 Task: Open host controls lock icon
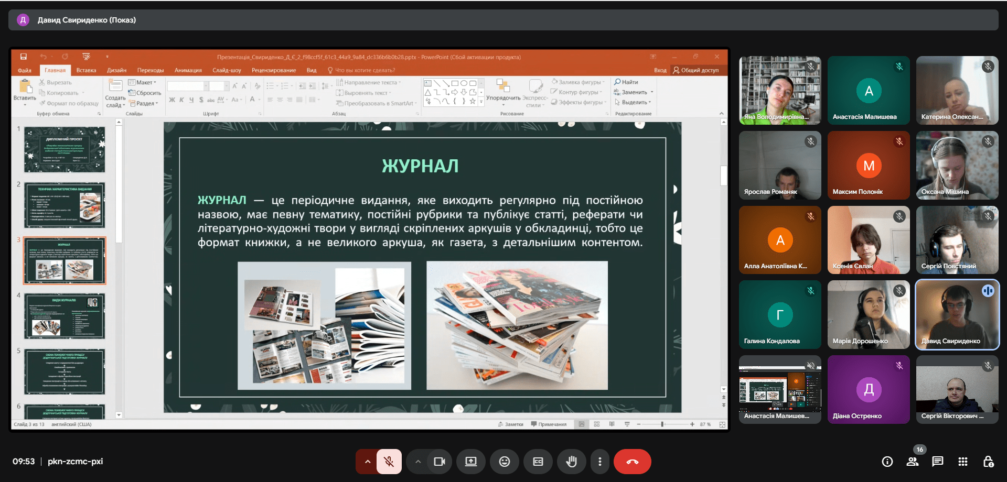988,462
